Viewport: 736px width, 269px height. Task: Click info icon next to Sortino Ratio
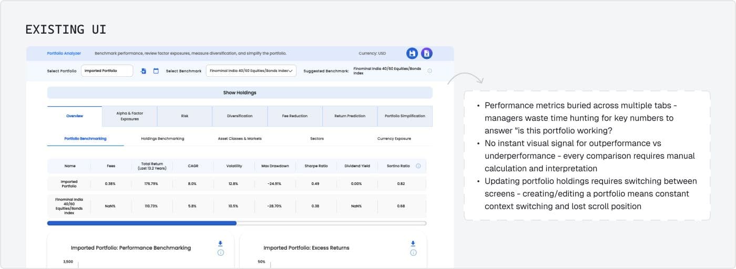[x=418, y=166]
